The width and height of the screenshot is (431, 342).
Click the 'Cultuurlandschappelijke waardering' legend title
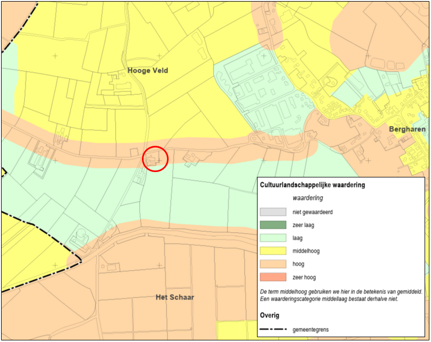312,185
